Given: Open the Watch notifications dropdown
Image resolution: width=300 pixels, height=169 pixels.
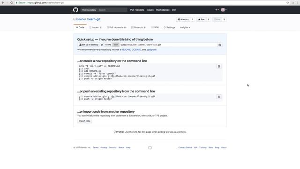Looking at the screenshot, I should tap(183, 19).
